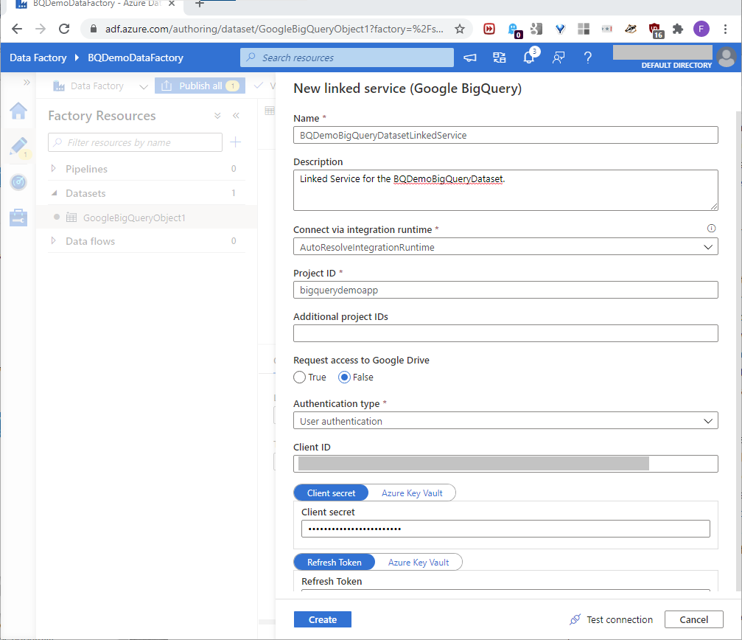Open the Home icon in left sidebar
742x640 pixels.
coord(18,111)
